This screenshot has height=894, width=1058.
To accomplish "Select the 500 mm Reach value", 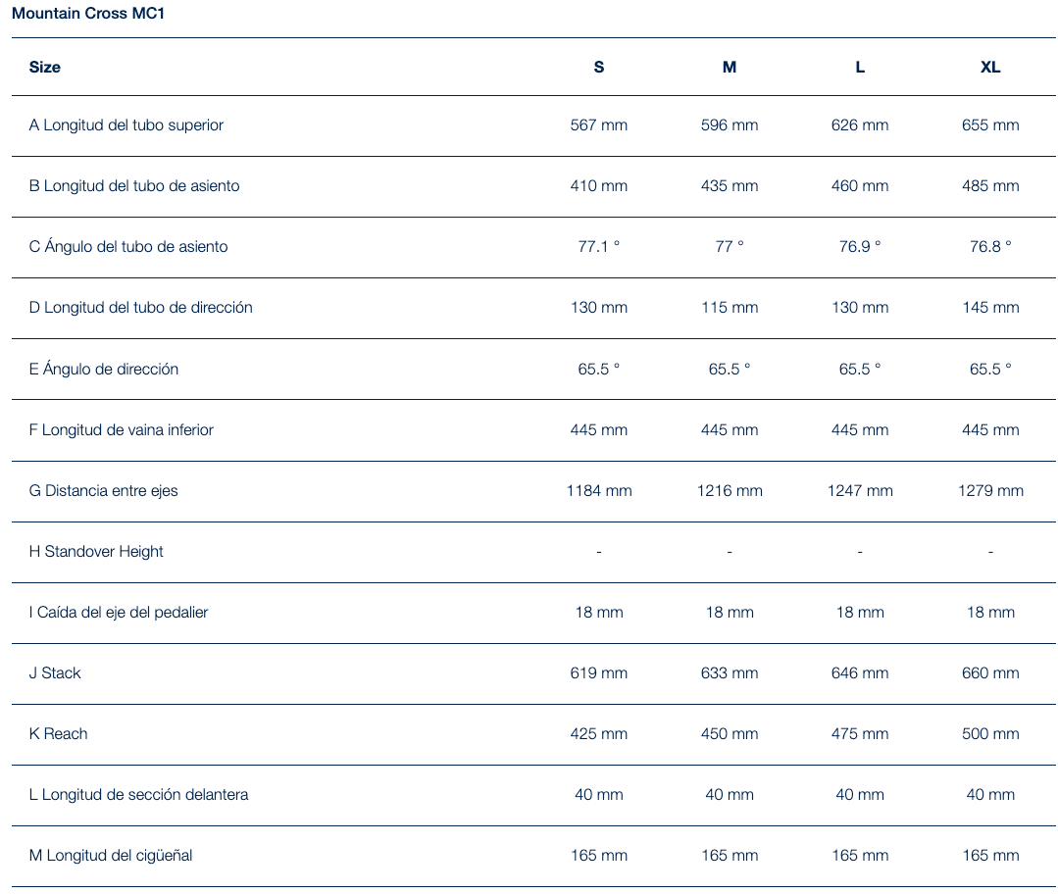I will (x=990, y=733).
